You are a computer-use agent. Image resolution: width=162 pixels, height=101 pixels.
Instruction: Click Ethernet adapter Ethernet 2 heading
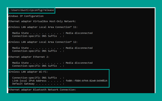click(x=29, y=57)
